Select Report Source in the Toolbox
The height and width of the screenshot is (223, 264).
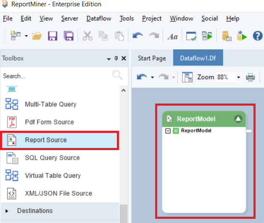45,140
